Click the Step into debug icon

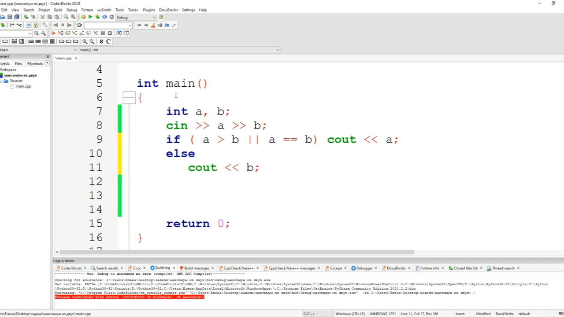pyautogui.click(x=74, y=33)
